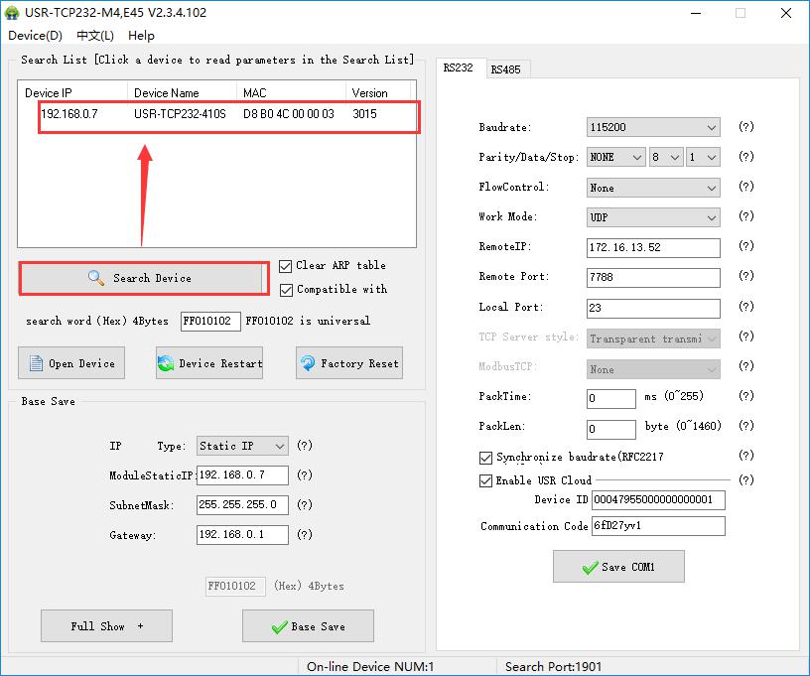Click the document icon on Open Device
Viewport: 810px width, 676px height.
click(36, 363)
